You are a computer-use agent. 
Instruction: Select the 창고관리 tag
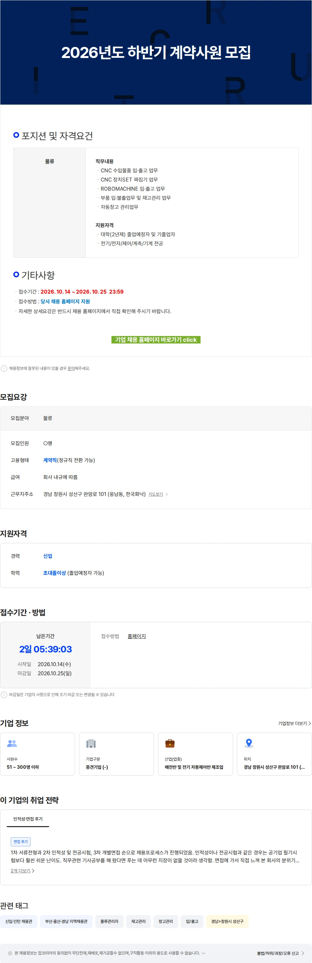(x=165, y=922)
